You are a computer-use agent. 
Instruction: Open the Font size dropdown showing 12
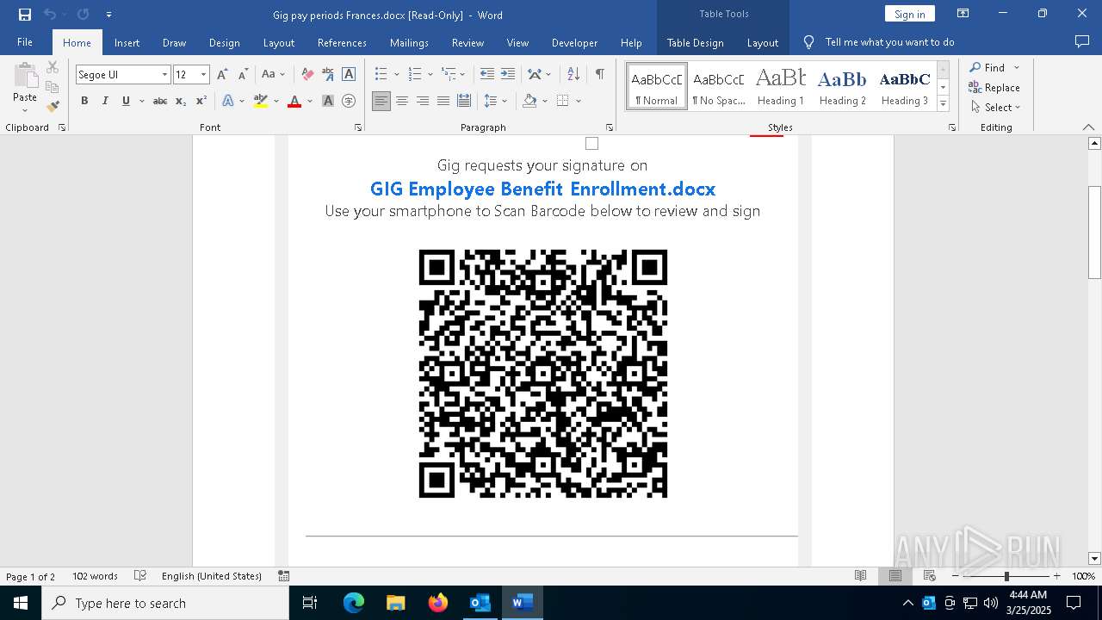click(x=204, y=75)
